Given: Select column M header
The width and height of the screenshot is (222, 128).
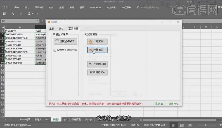Looking at the screenshot, I should [206, 27].
